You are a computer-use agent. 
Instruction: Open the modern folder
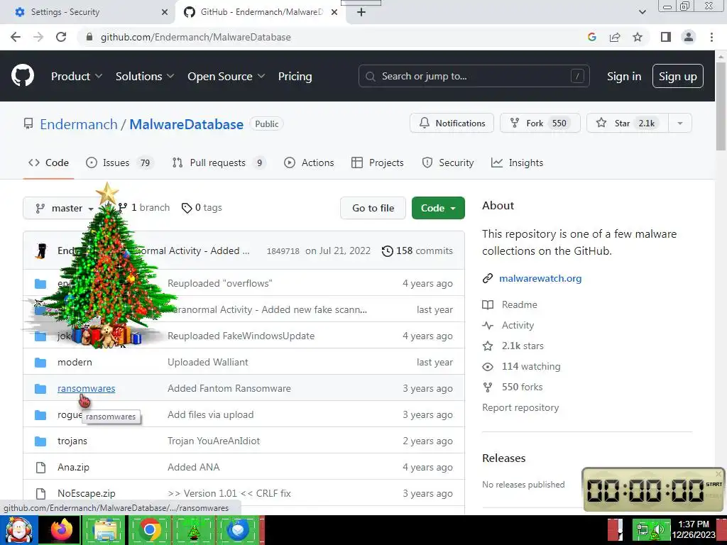75,362
